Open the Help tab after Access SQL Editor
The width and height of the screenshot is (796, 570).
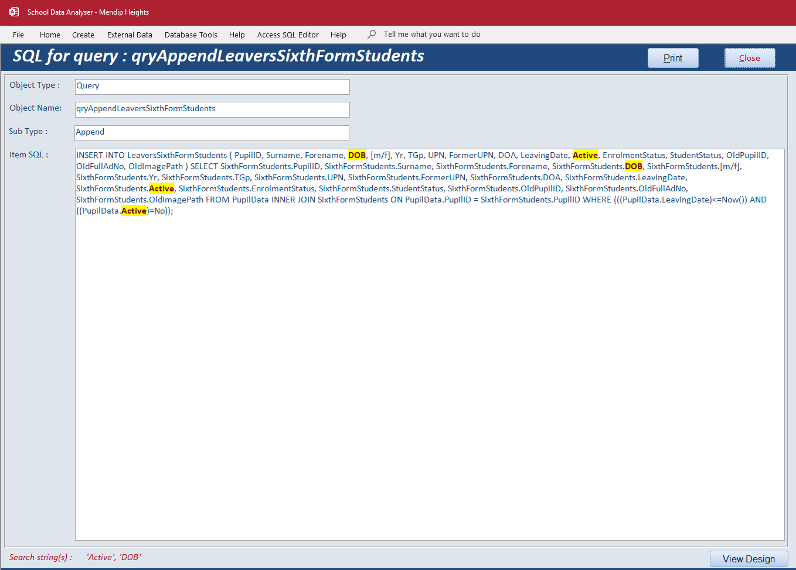point(338,35)
